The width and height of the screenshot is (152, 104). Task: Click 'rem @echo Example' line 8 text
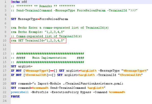[37, 32]
